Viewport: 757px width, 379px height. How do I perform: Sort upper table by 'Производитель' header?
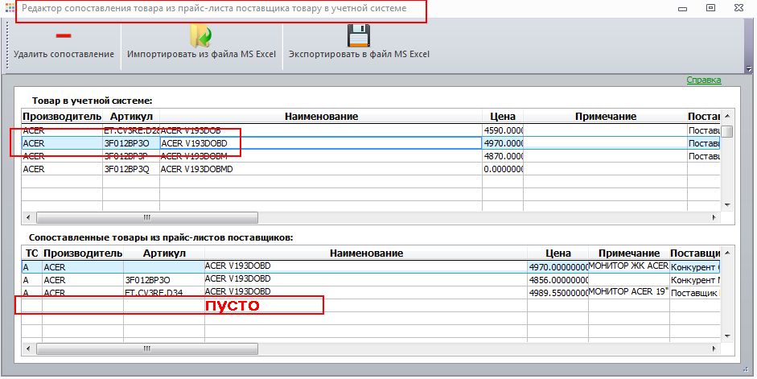tap(62, 117)
